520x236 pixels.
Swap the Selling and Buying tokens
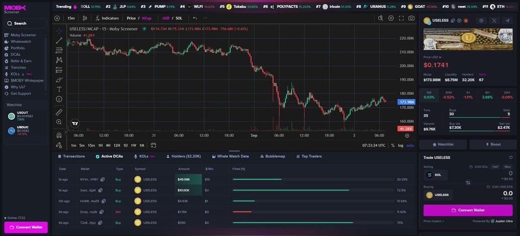468,183
